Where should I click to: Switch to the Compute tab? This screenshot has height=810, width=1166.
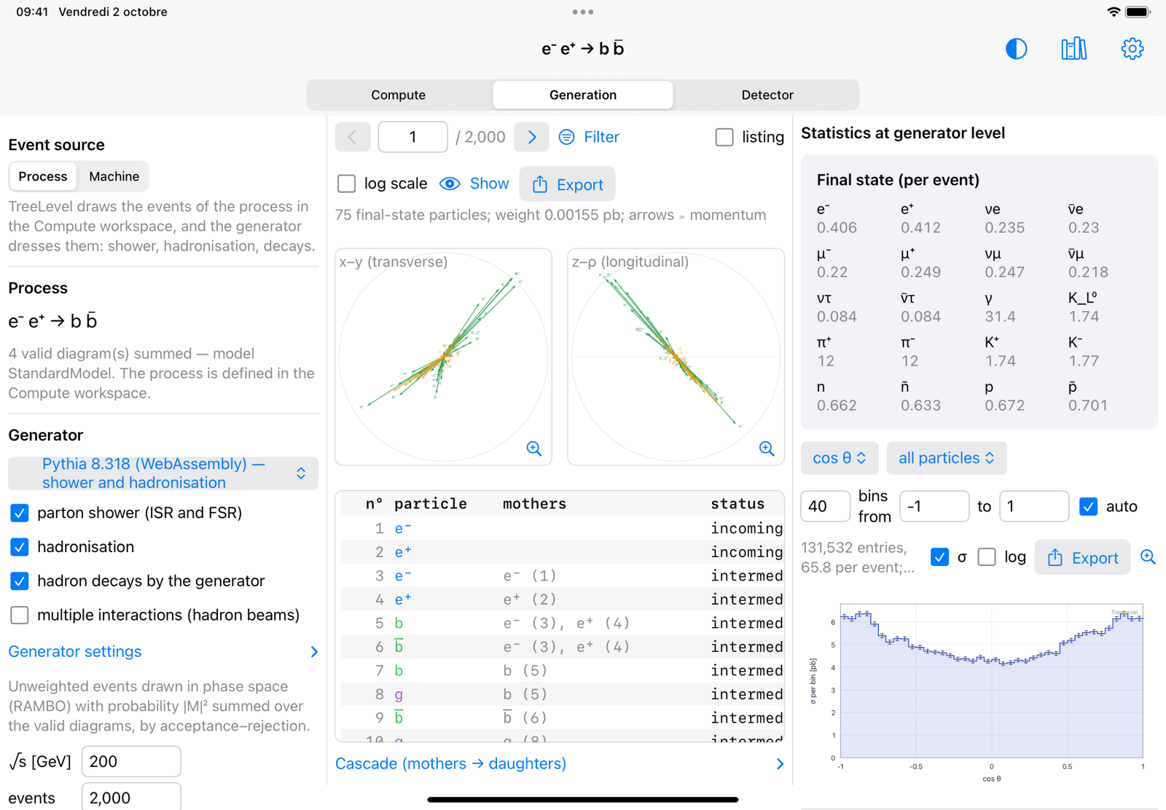399,95
